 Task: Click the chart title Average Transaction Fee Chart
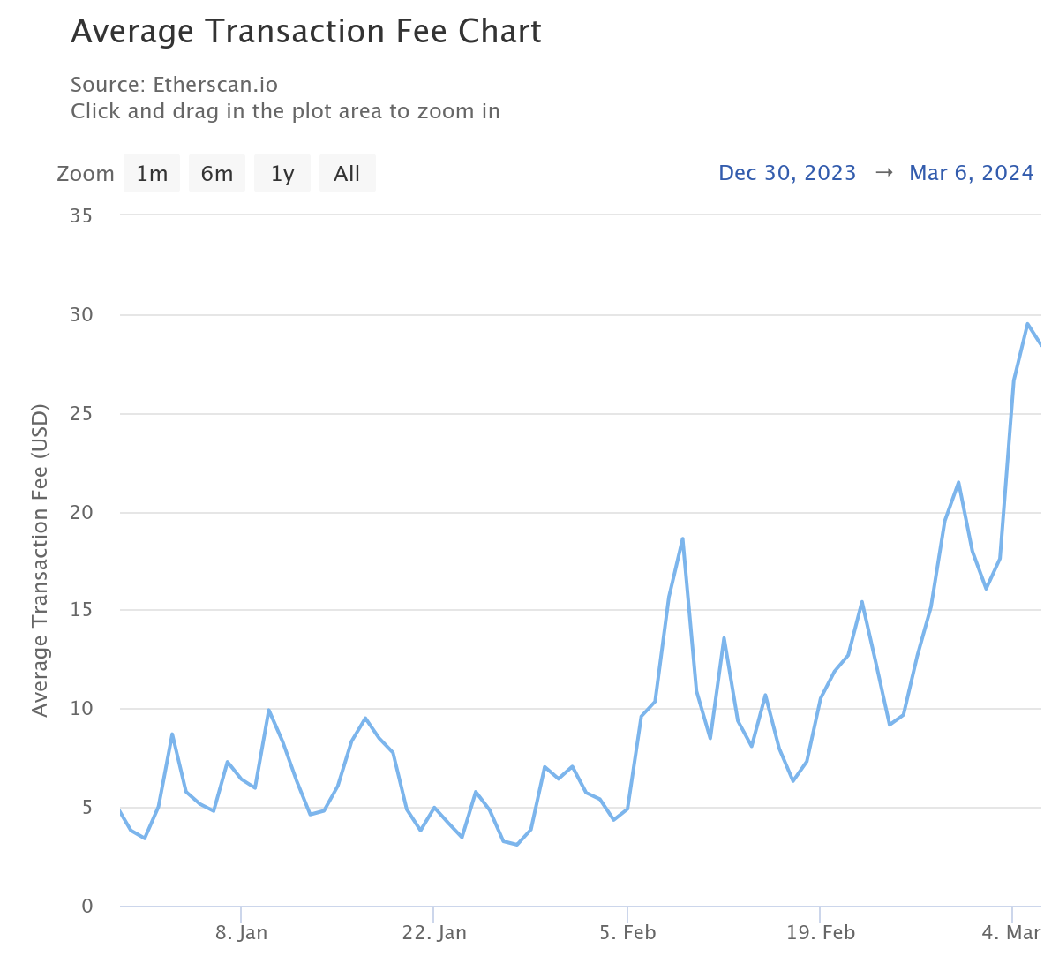coord(306,32)
